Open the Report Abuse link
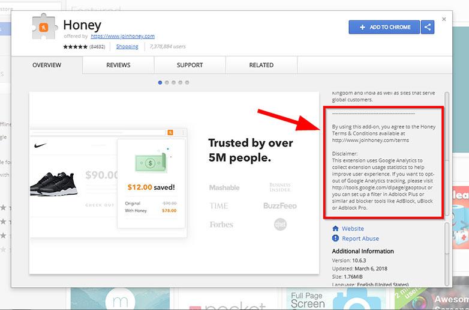Viewport: 469px width, 310px height. (360, 239)
